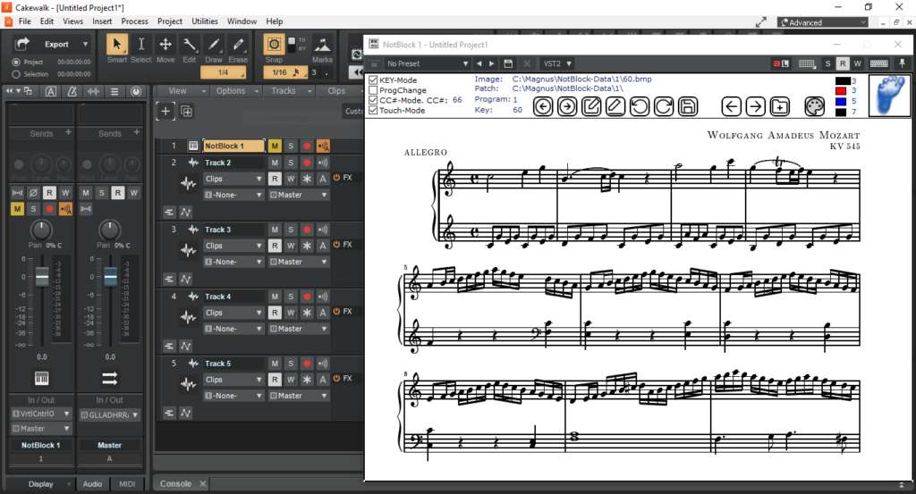Save preset with small floppy icon
916x494 pixels.
(508, 63)
